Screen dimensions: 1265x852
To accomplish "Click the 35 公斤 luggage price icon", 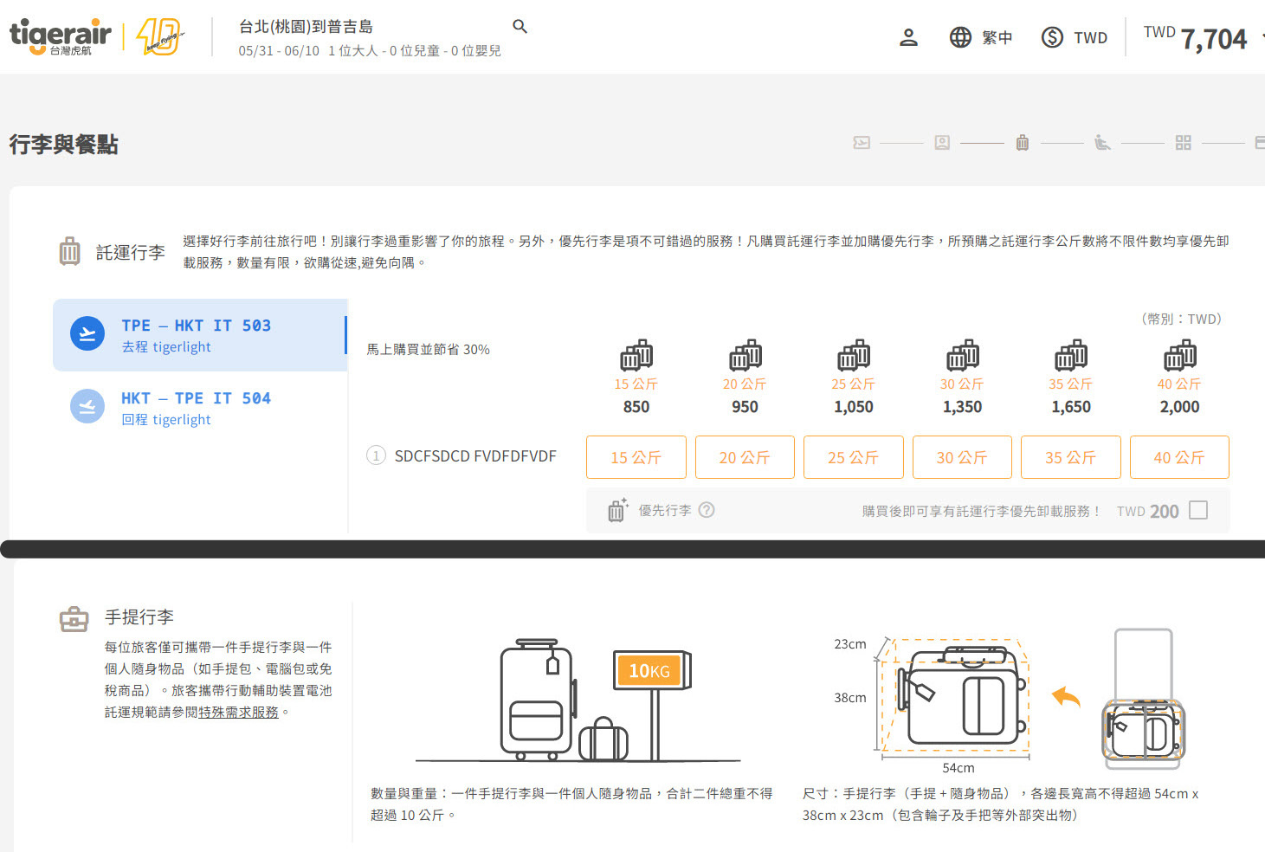I will click(x=1071, y=355).
